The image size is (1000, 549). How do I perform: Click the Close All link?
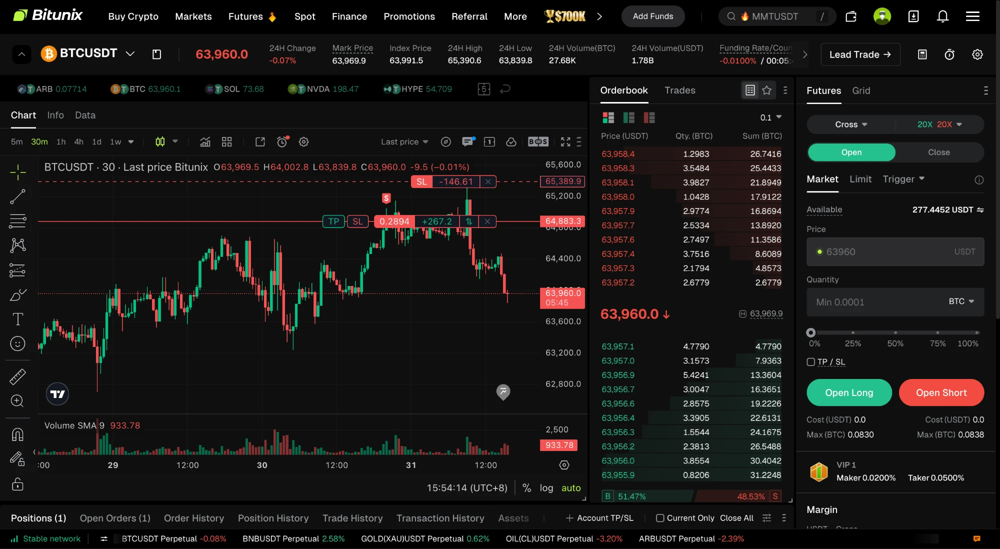point(736,518)
